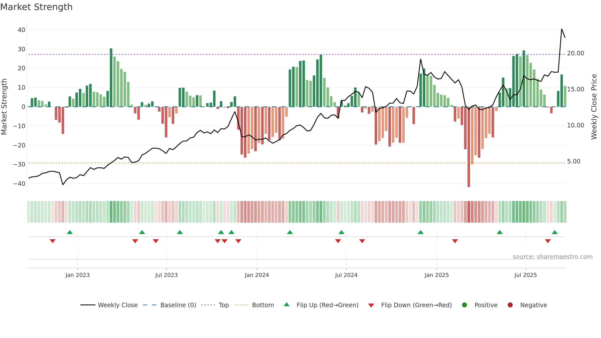Click the purple dotted Top legend marker

coord(208,305)
